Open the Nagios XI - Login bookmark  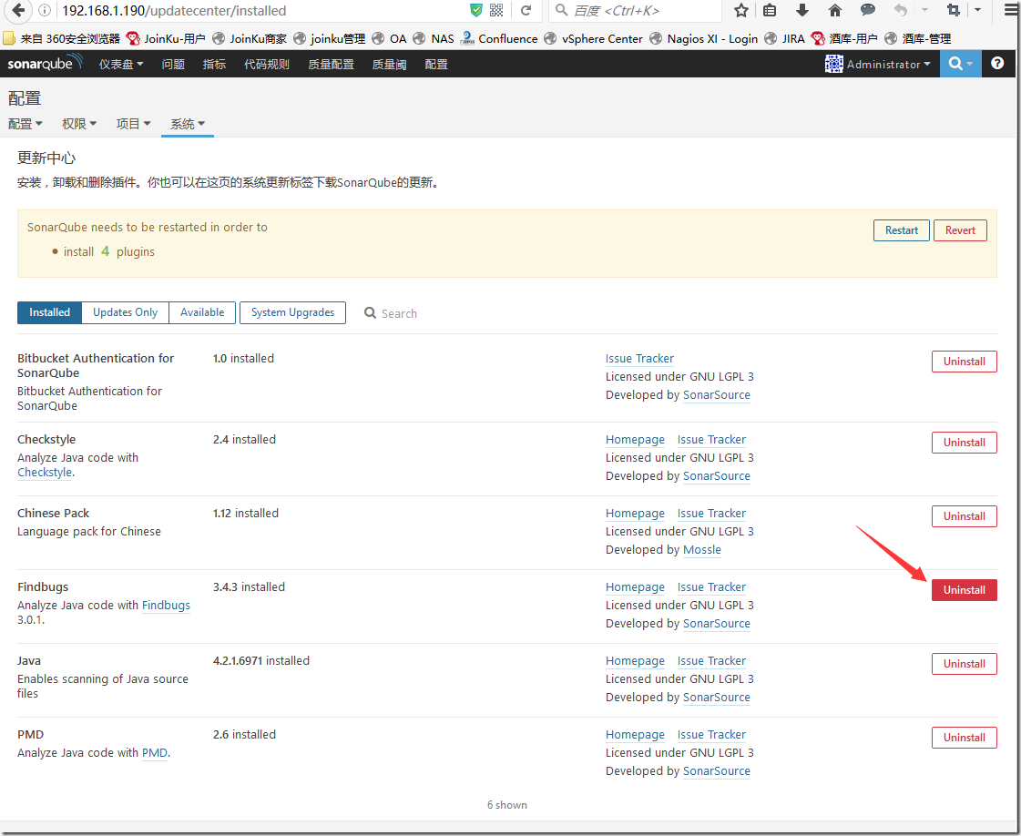pos(704,38)
